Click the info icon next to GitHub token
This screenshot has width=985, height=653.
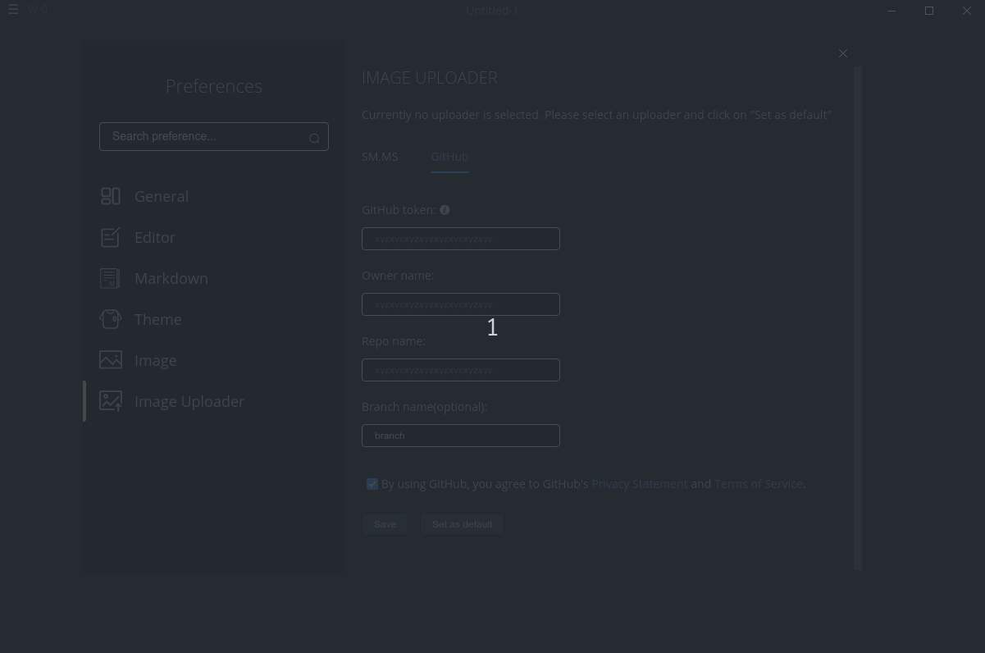[445, 209]
